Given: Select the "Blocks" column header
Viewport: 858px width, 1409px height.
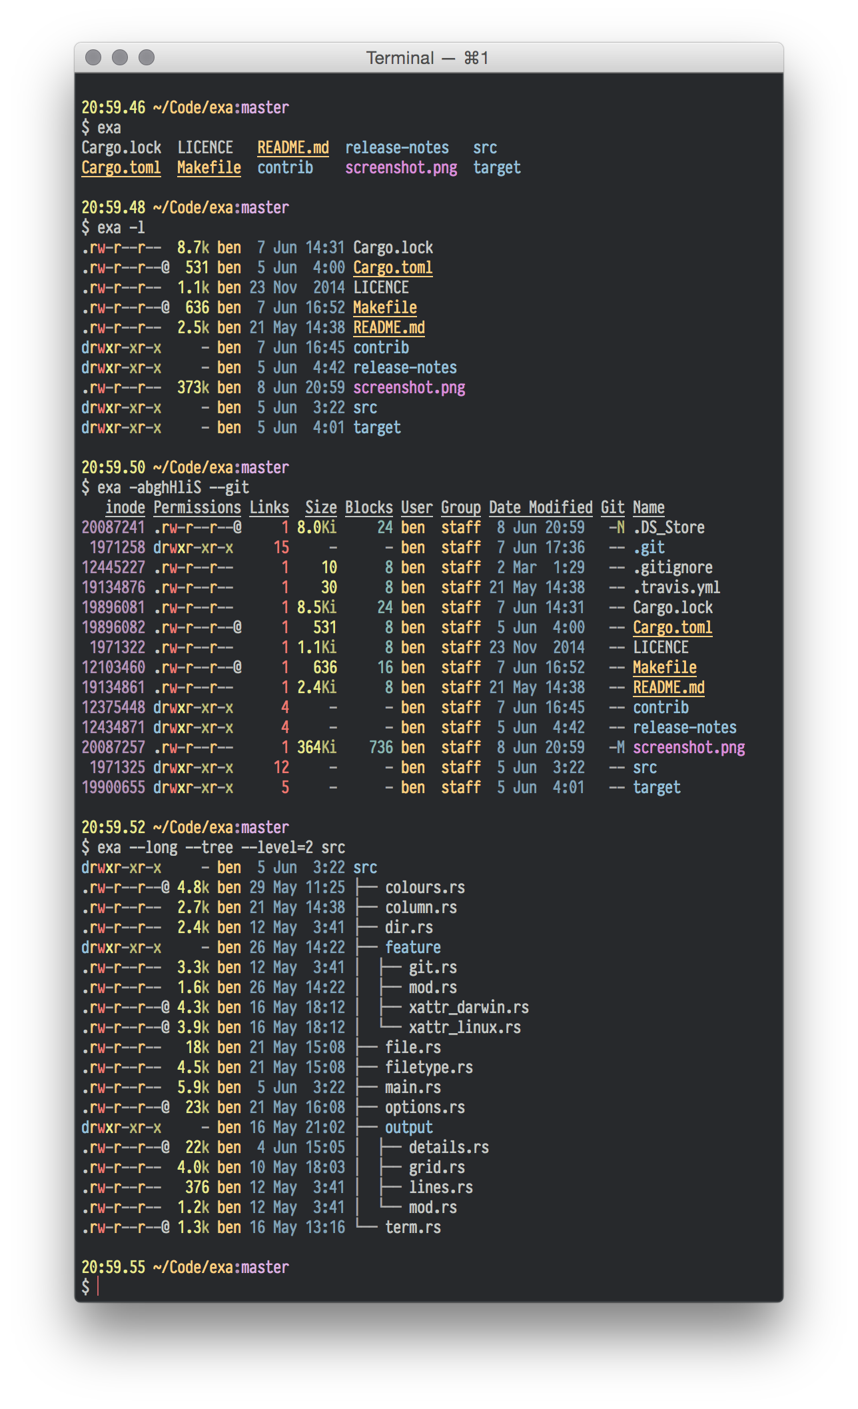Looking at the screenshot, I should 368,507.
